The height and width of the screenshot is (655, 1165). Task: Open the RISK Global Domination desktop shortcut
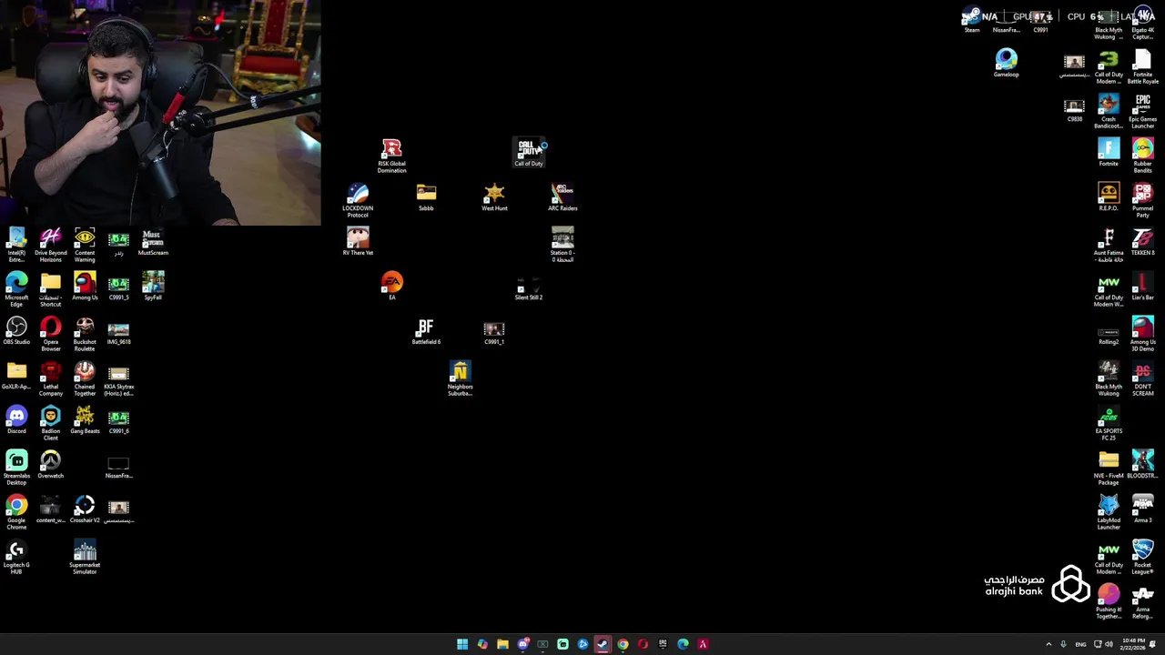(x=391, y=156)
